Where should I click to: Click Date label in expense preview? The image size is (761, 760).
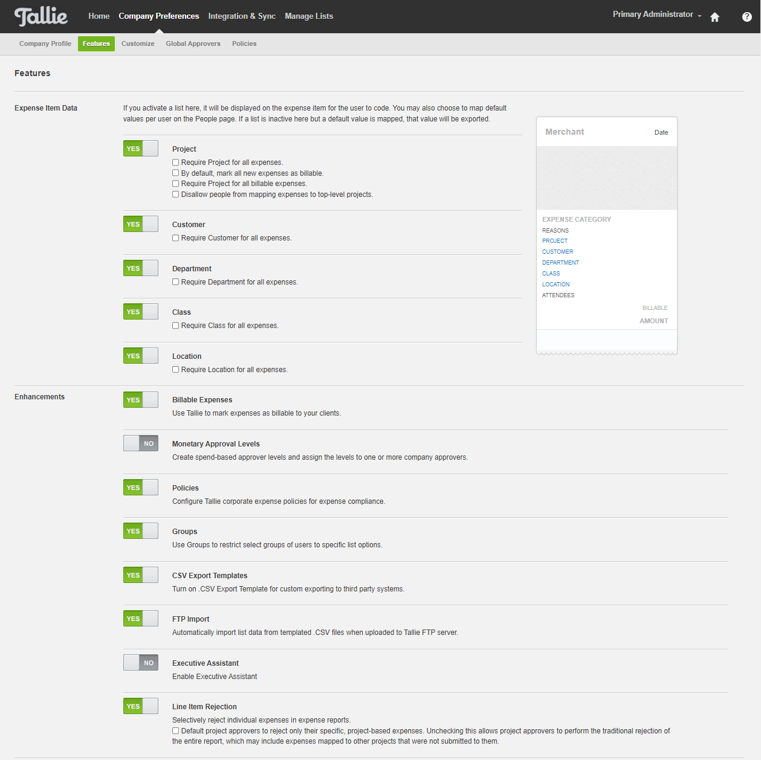[x=661, y=132]
